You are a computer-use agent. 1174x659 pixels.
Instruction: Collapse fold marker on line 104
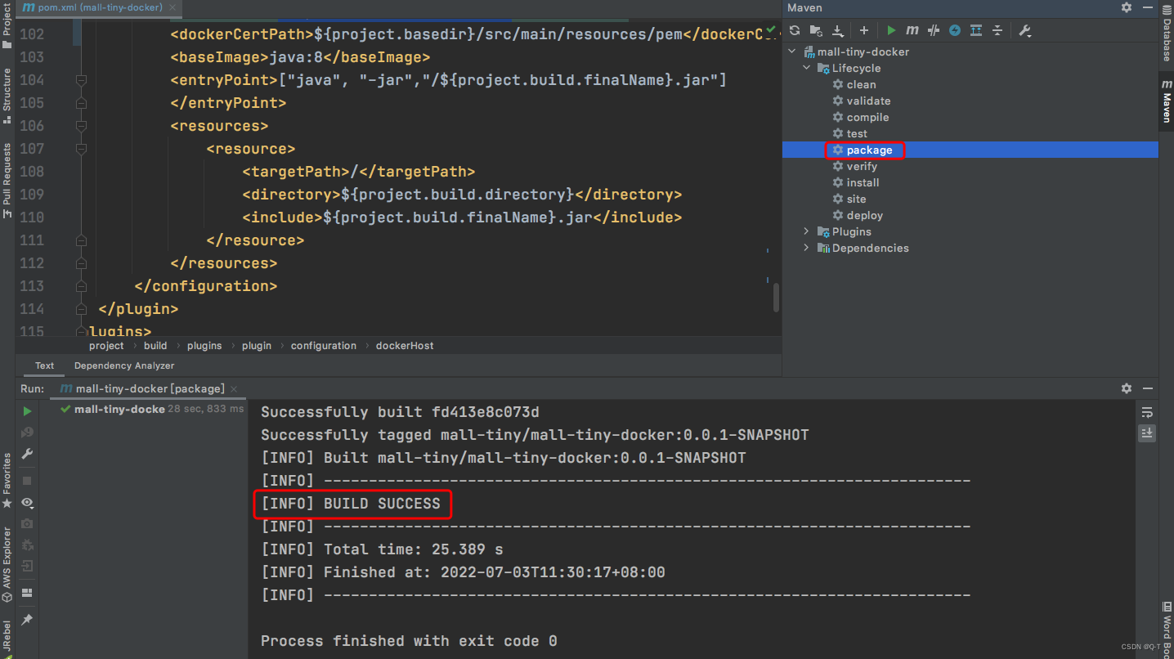pyautogui.click(x=81, y=80)
